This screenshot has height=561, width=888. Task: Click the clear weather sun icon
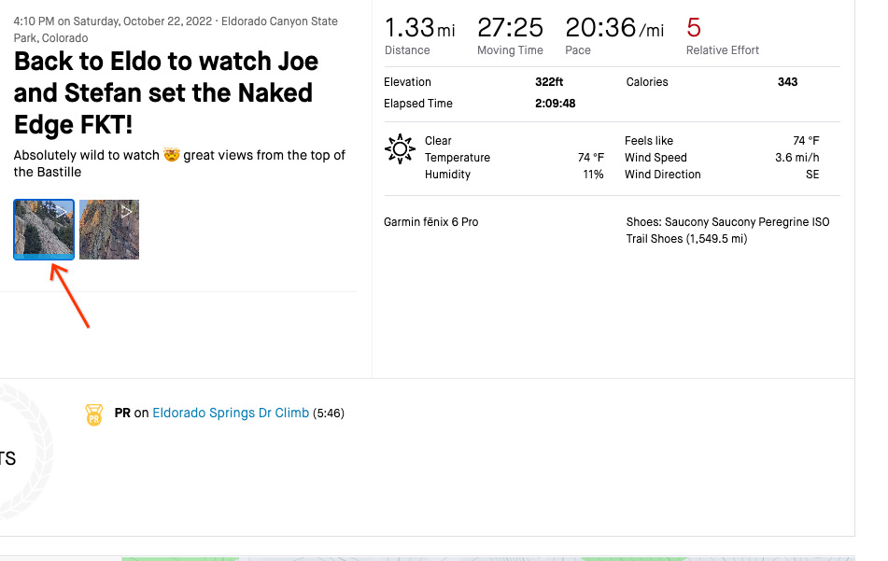coord(400,149)
